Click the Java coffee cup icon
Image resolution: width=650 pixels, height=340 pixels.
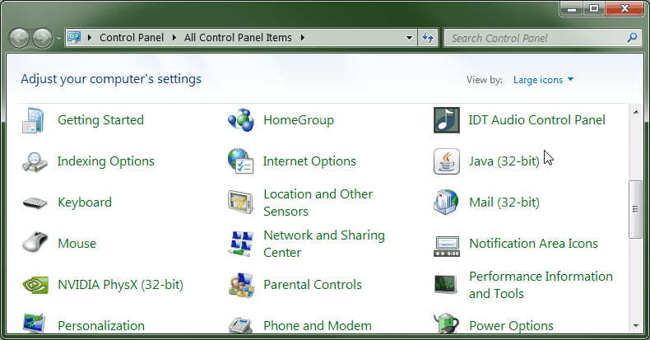[x=447, y=161]
